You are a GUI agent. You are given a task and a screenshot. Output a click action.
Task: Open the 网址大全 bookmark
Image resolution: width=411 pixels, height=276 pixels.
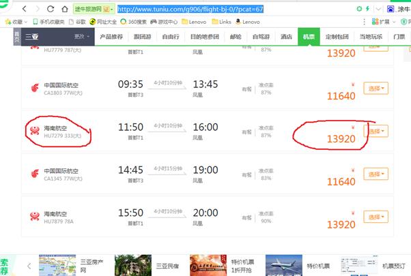pos(103,22)
